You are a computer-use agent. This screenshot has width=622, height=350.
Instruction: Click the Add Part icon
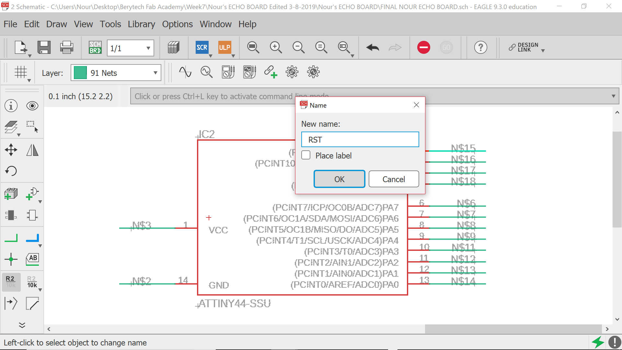11,194
